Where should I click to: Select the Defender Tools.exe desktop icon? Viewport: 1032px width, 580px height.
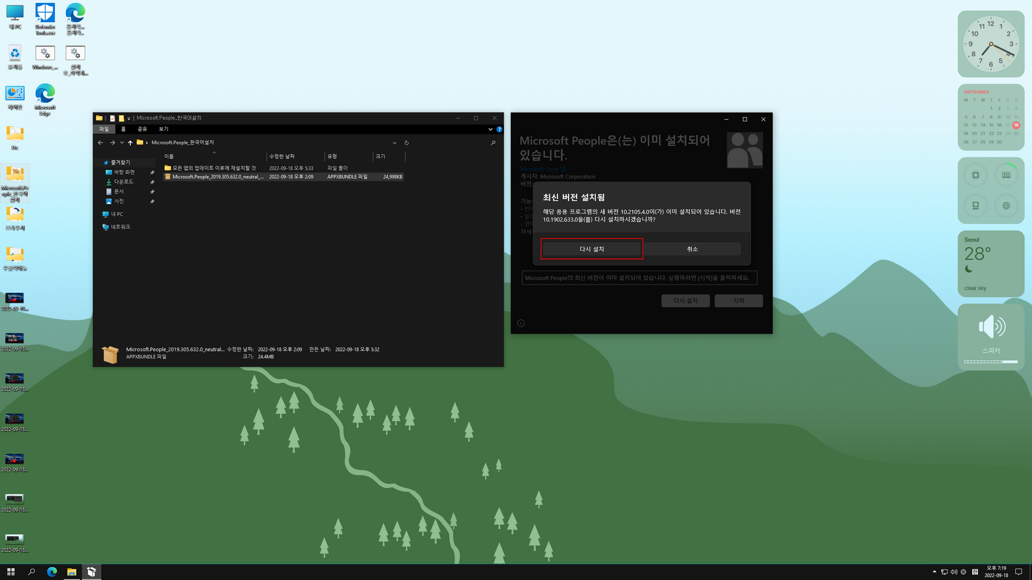point(45,19)
